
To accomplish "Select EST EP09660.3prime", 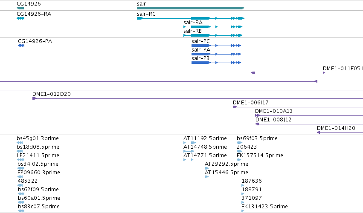I will point(39,173).
